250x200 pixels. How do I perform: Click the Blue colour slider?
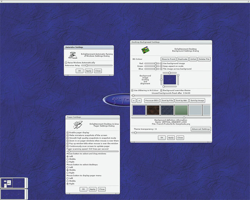[x=152, y=69]
